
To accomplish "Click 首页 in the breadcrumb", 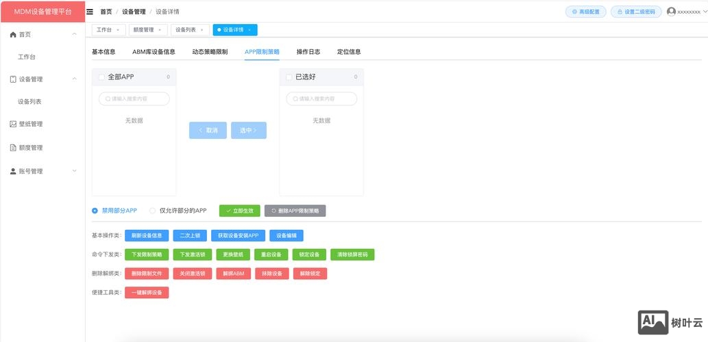I will 106,12.
